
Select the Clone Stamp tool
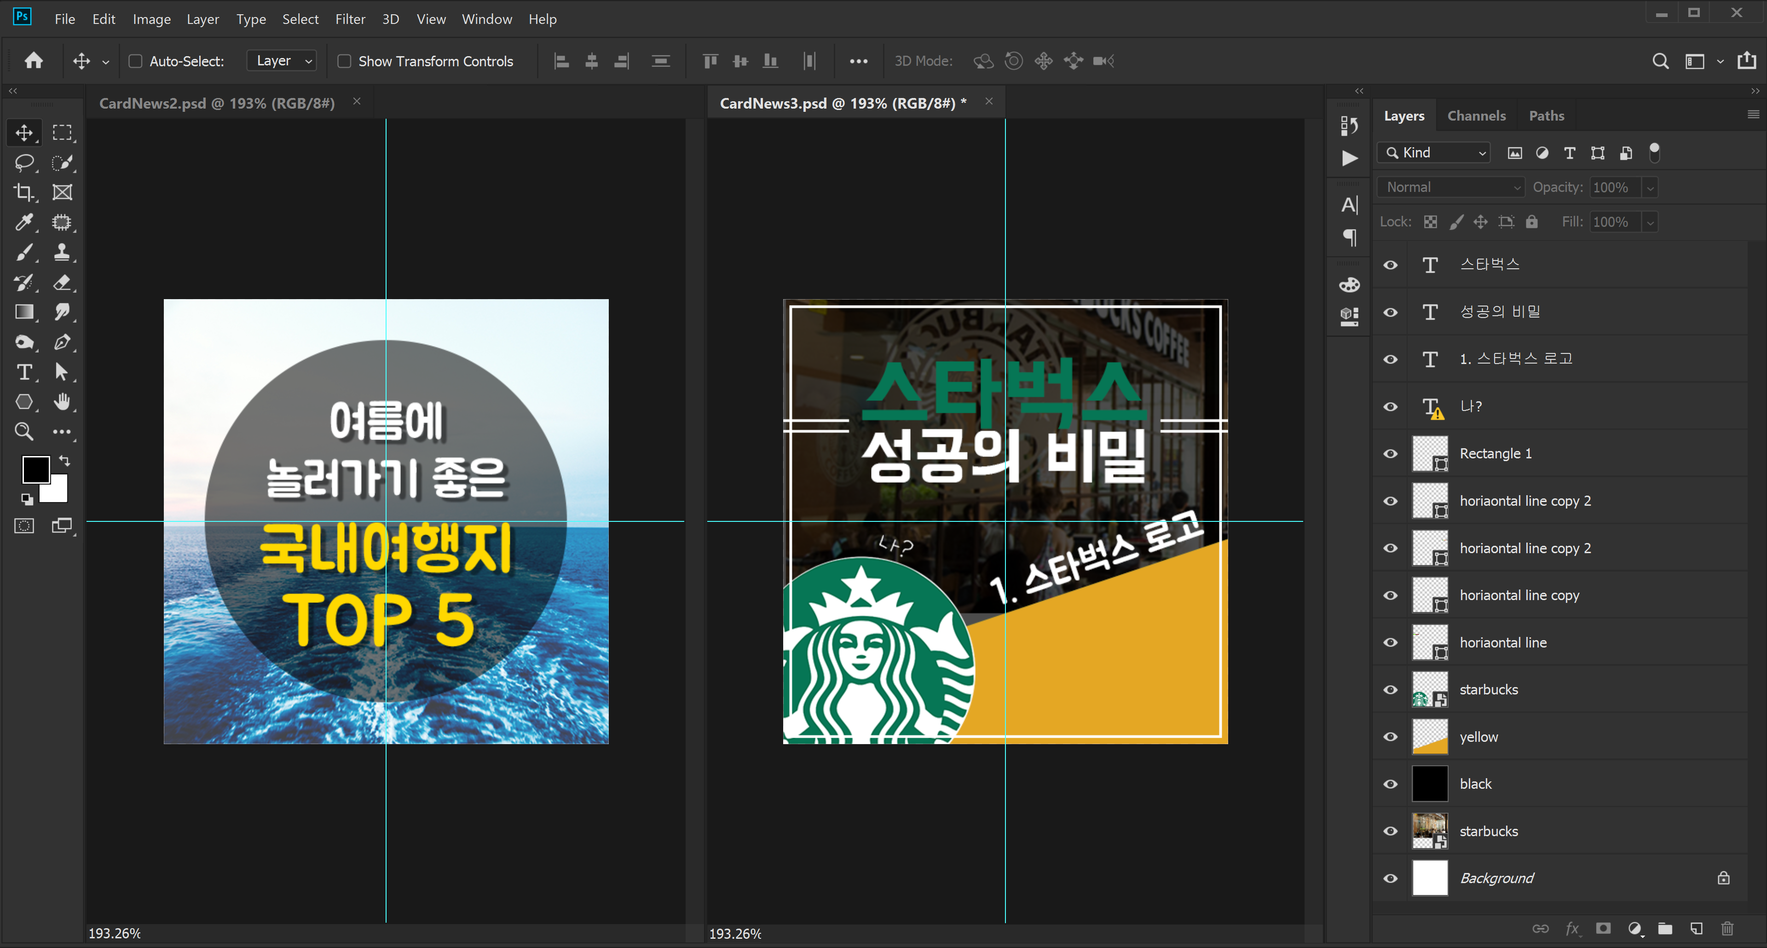63,253
